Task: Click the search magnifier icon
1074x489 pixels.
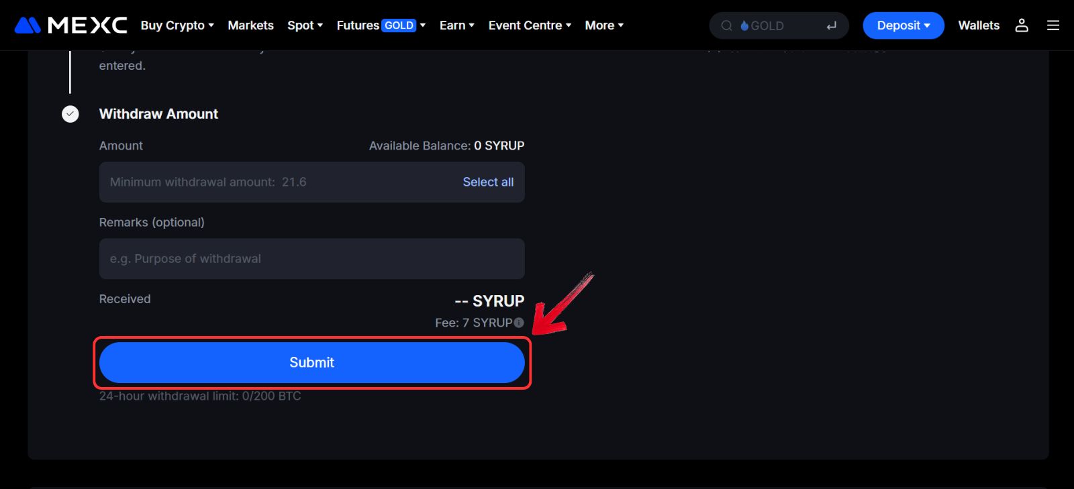Action: (726, 26)
